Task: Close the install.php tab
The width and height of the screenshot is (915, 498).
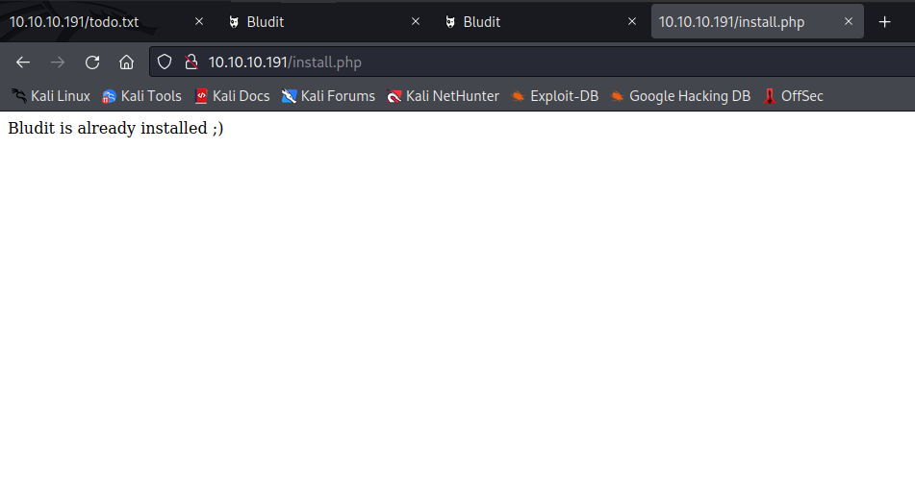Action: point(849,22)
